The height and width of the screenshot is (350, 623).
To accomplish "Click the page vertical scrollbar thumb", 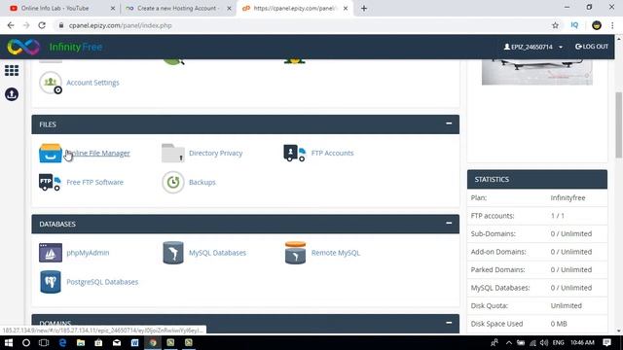I will (619, 124).
